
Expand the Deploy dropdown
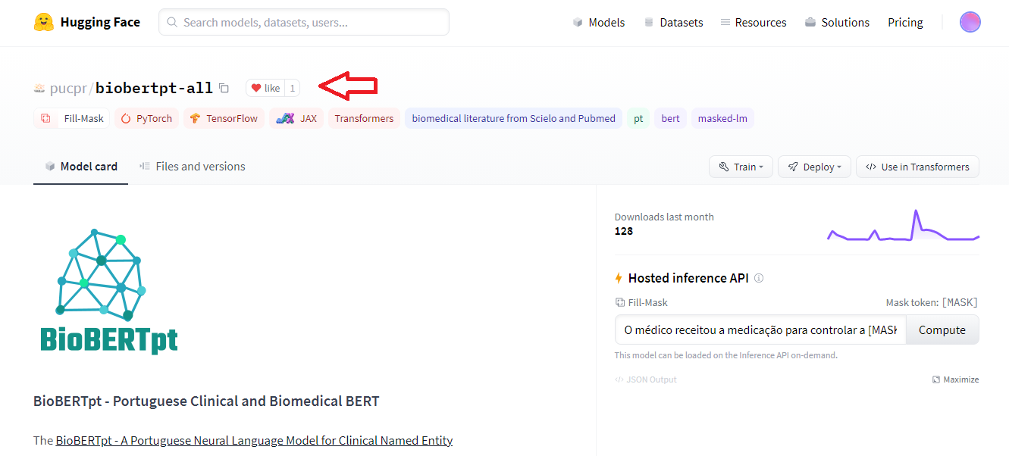(x=814, y=167)
